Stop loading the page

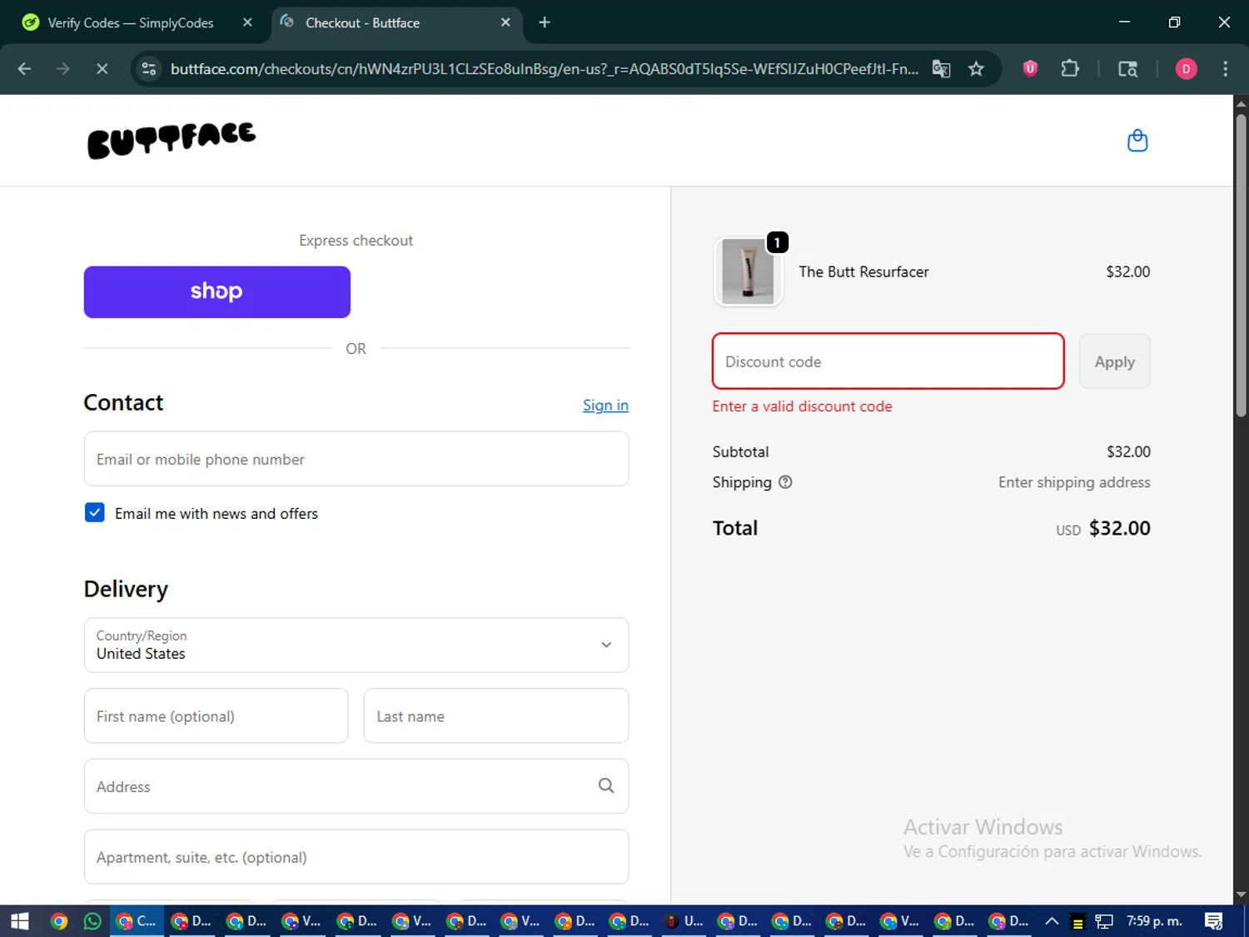(x=102, y=69)
